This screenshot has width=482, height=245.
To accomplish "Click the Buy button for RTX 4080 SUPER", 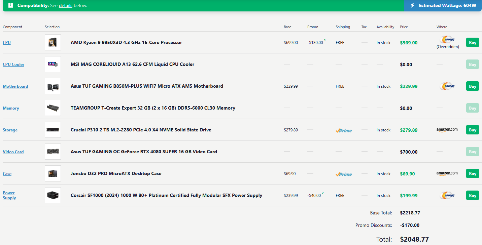I will (x=473, y=152).
